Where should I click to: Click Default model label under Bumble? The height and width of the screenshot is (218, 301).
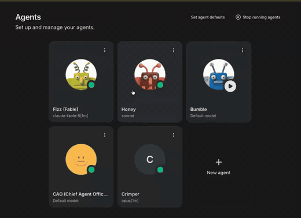click(x=203, y=116)
